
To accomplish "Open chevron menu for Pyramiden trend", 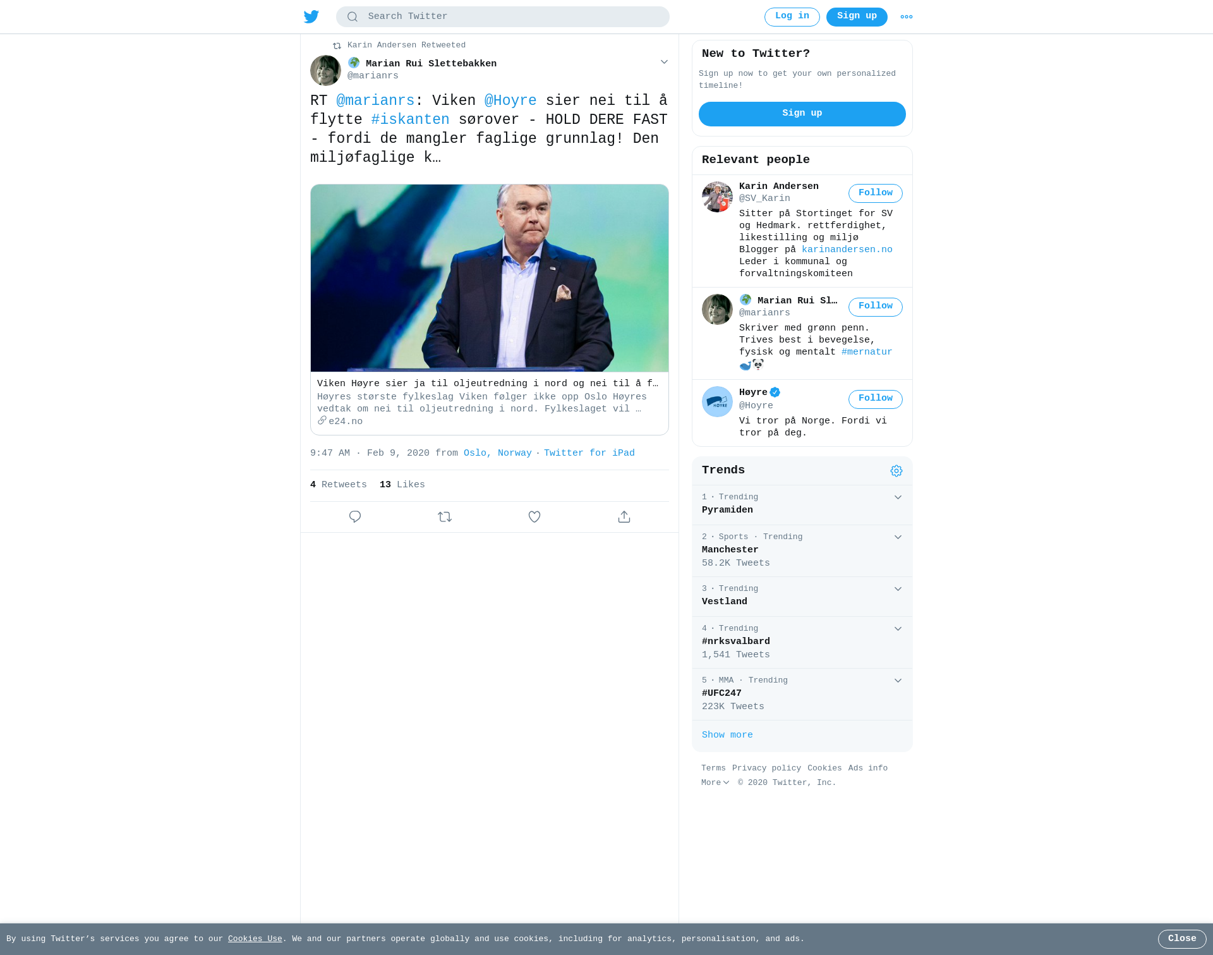I will [x=898, y=497].
